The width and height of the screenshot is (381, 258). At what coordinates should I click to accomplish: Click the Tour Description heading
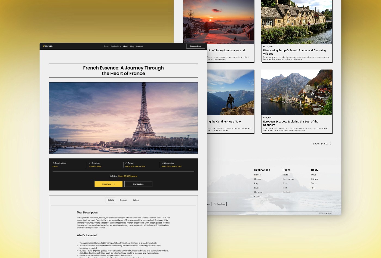87,212
